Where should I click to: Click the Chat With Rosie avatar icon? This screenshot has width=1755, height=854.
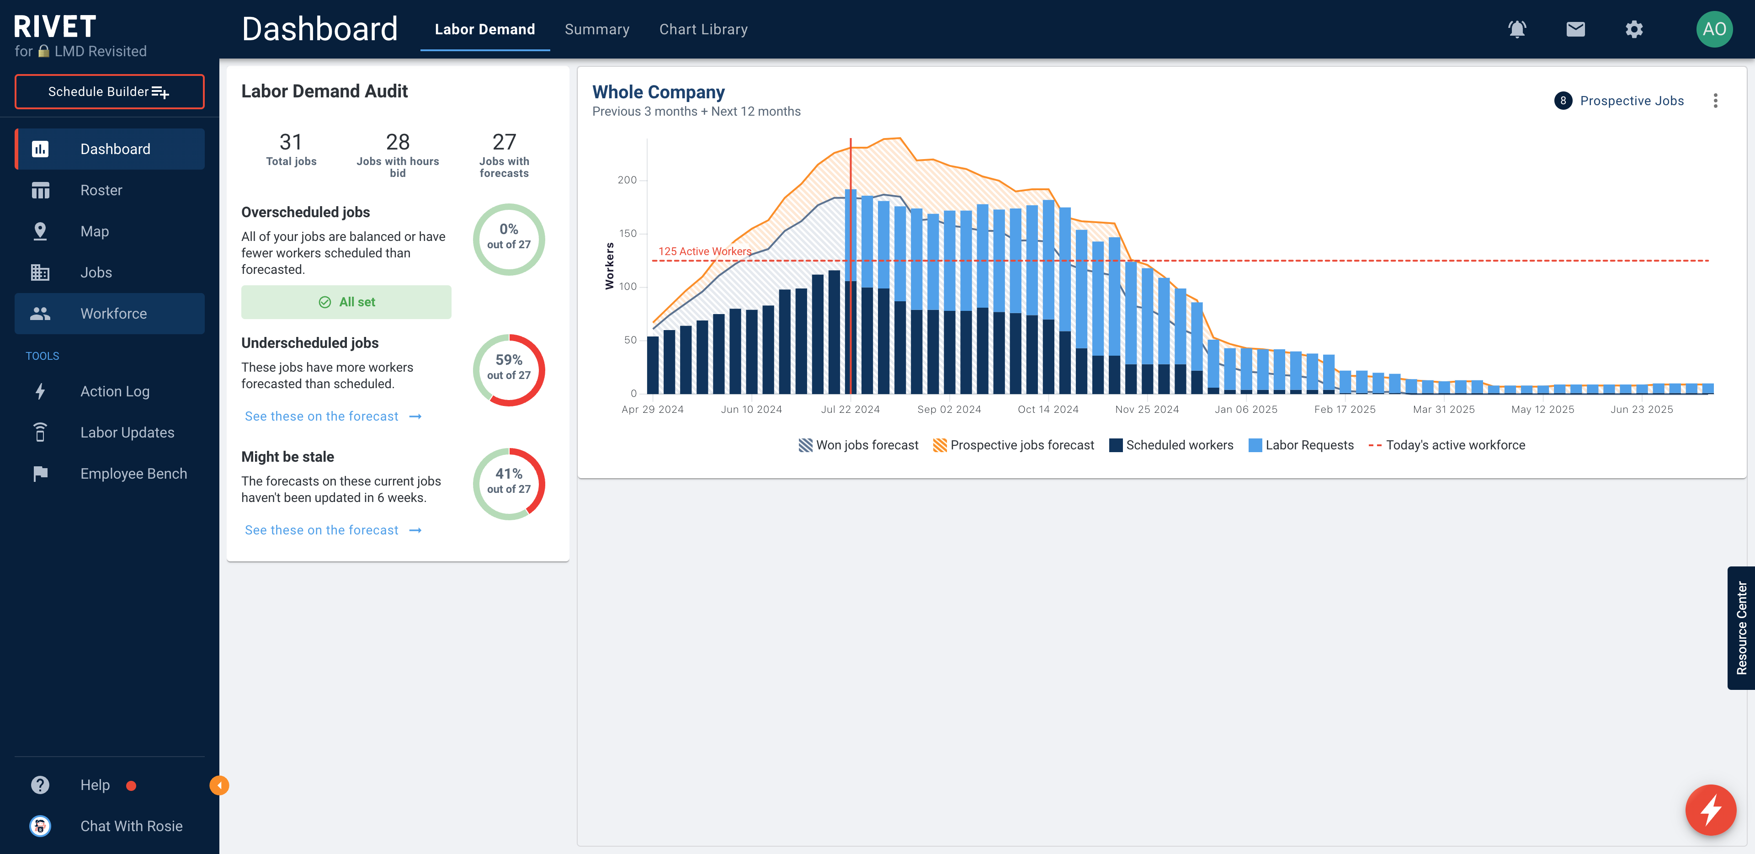coord(40,826)
